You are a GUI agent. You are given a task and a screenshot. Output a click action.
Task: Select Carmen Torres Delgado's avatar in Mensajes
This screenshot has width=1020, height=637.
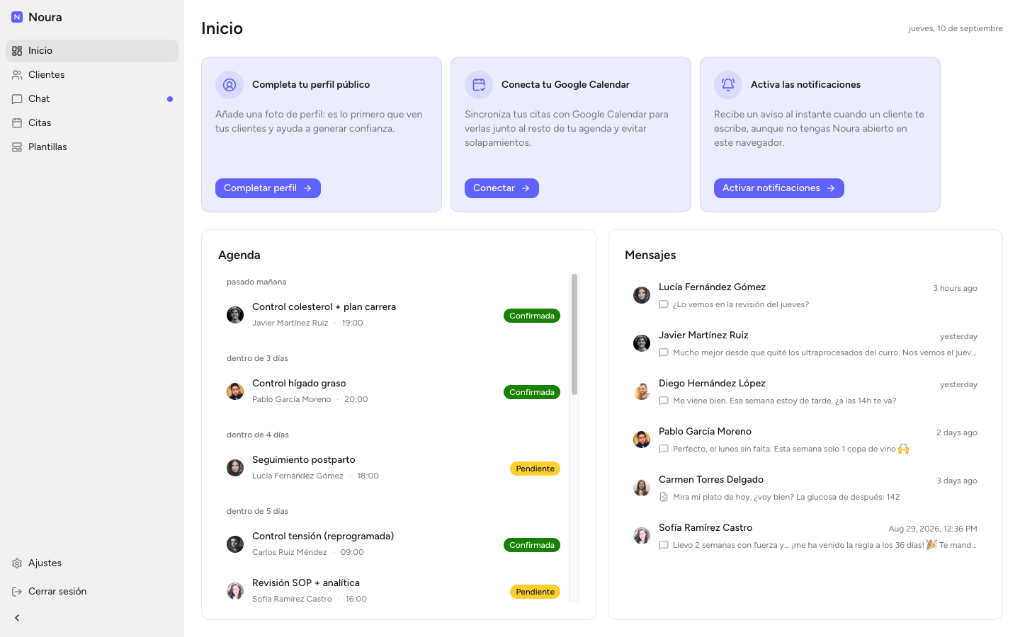click(642, 488)
